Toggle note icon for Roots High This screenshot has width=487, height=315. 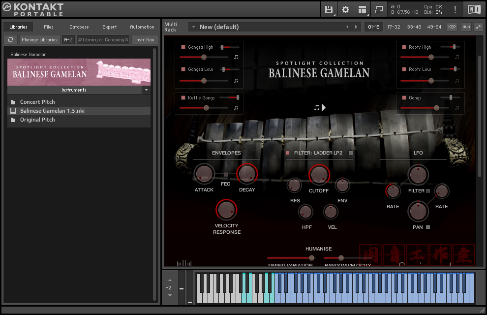(457, 57)
